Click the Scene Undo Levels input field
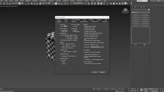 (x=65, y=26)
